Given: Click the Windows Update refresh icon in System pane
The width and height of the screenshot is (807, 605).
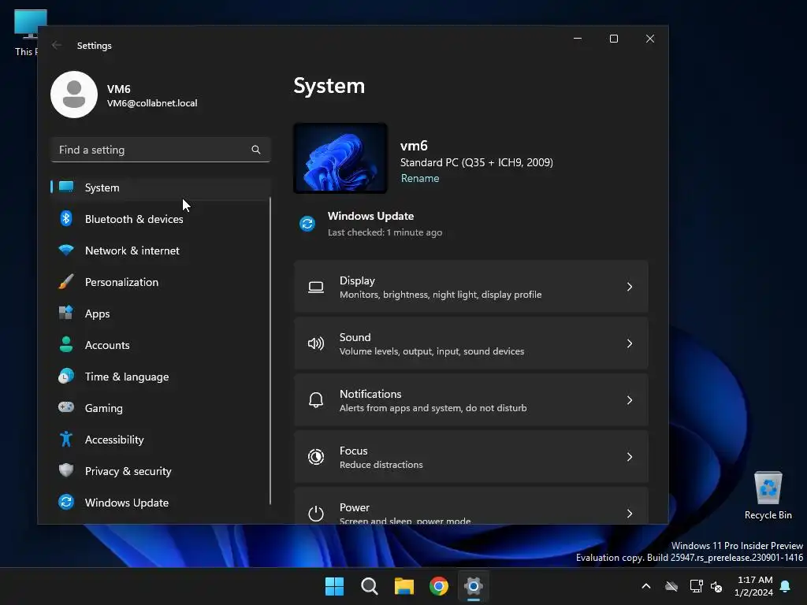Looking at the screenshot, I should 307,224.
